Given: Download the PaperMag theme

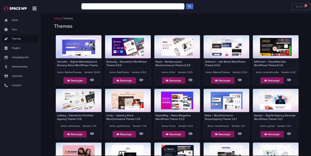Looking at the screenshot, I should 173,134.
